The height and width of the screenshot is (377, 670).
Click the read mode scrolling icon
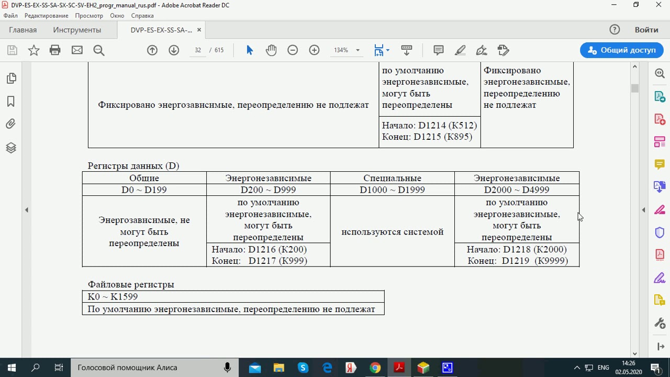(x=407, y=50)
